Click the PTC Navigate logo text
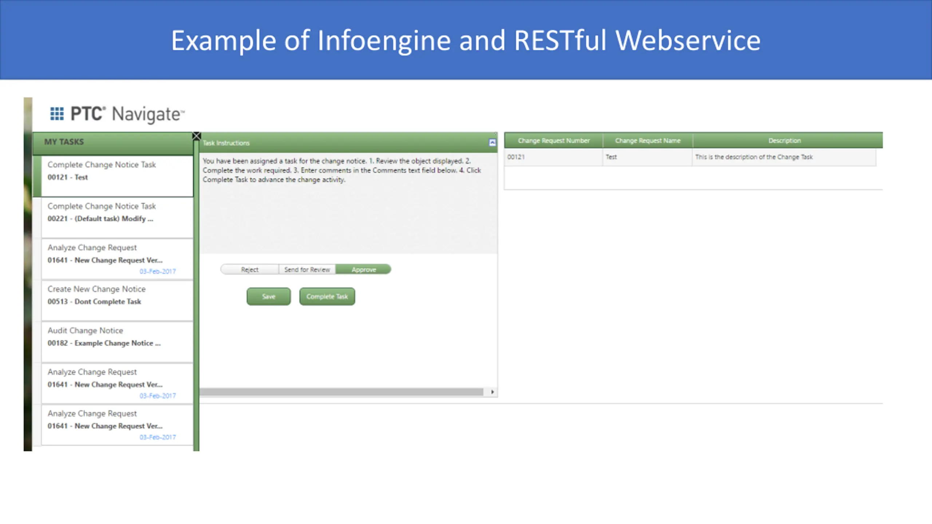The height and width of the screenshot is (524, 932). (127, 114)
